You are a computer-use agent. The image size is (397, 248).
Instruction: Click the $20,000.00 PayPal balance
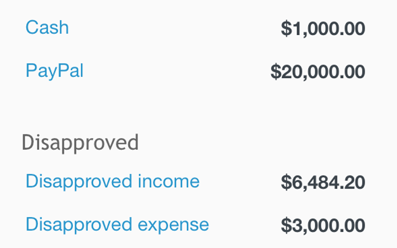click(x=318, y=72)
